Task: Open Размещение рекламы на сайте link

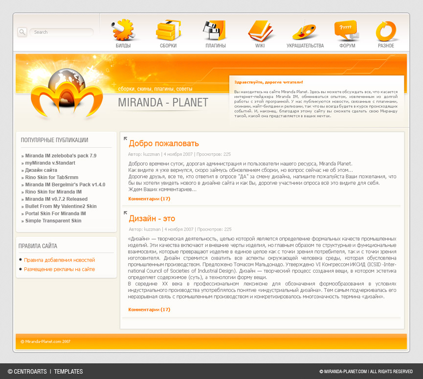Action: pos(59,269)
